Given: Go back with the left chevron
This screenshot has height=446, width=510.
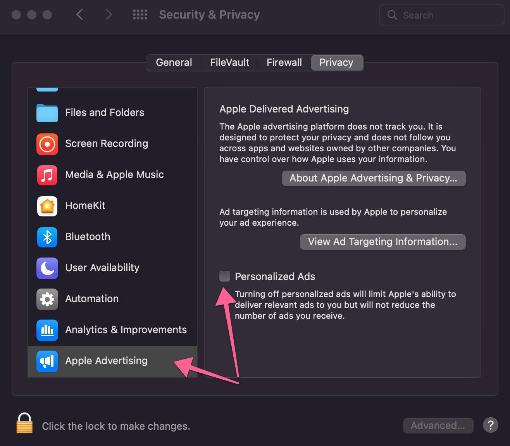Looking at the screenshot, I should pos(80,15).
